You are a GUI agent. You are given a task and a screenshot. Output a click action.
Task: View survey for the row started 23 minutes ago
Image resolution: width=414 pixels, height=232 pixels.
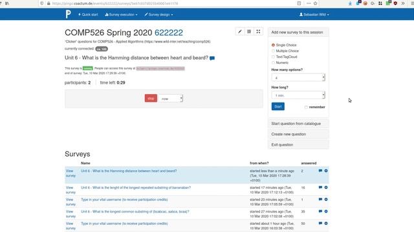coord(71,202)
